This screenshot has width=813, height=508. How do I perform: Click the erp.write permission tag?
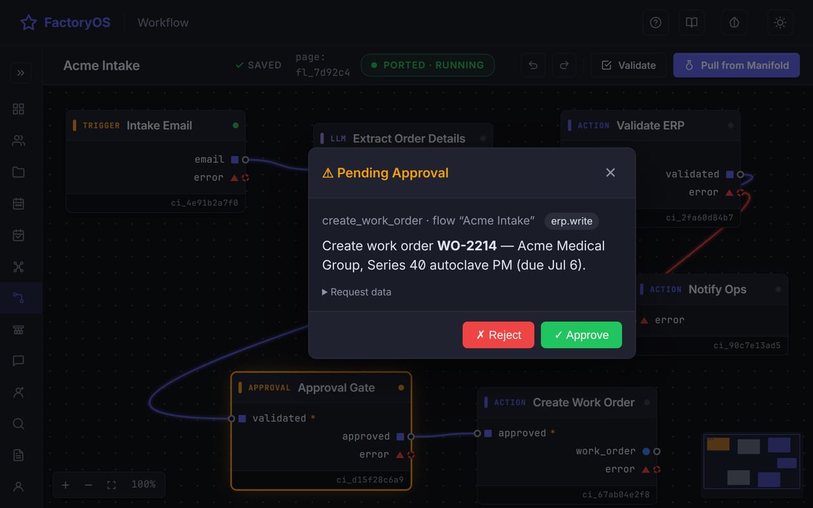[572, 221]
